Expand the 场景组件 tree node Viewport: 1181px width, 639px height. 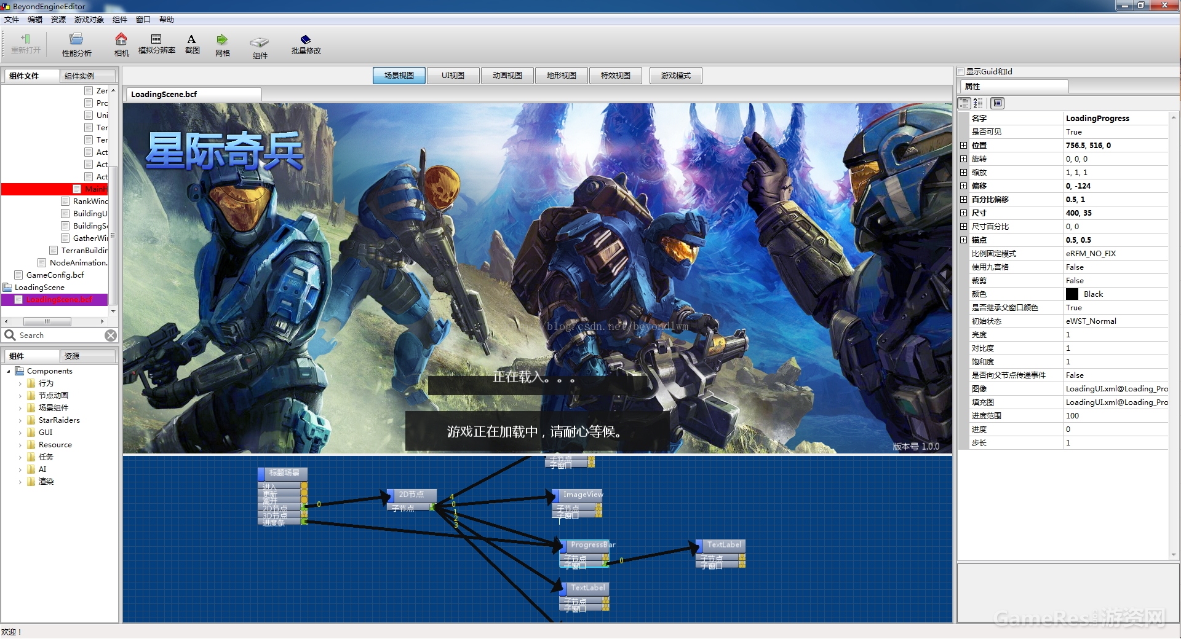point(20,408)
